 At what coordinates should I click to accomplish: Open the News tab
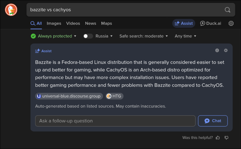click(x=91, y=23)
